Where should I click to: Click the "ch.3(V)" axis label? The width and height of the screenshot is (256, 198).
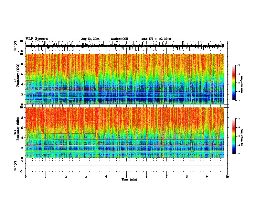pyautogui.click(x=16, y=166)
